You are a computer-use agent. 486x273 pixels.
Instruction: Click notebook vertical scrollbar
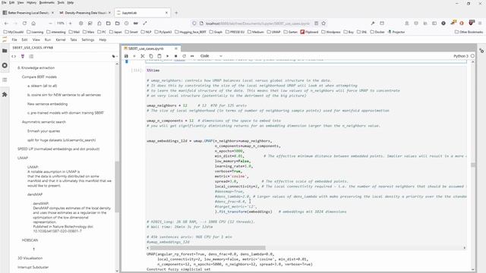pyautogui.click(x=472, y=165)
